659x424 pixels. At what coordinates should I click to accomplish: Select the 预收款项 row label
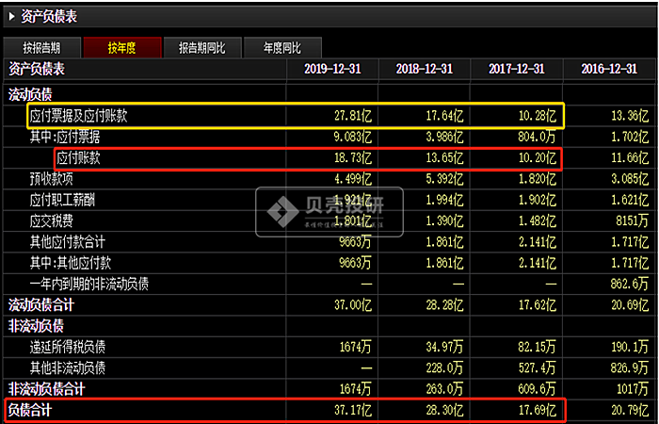(51, 179)
